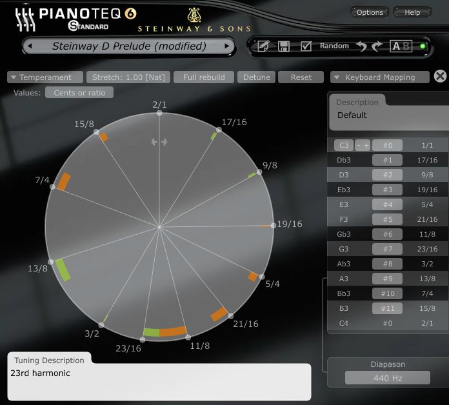Redo the last change
Screen dimensions: 449x405
click(x=377, y=46)
